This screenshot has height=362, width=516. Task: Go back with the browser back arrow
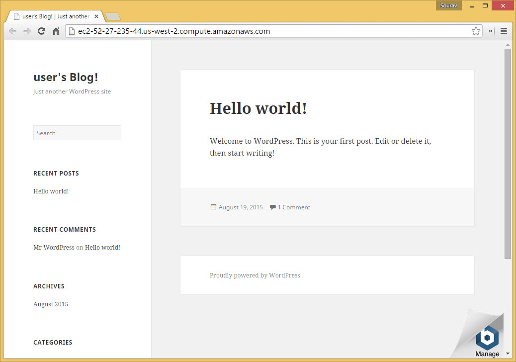pyautogui.click(x=12, y=31)
